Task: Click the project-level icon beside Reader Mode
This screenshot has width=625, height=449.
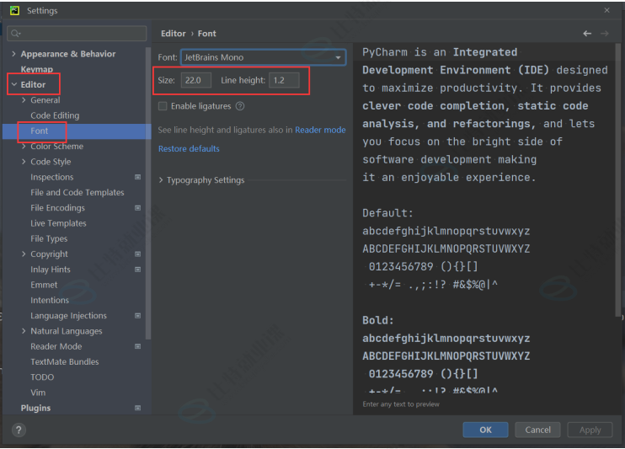Action: tap(137, 346)
